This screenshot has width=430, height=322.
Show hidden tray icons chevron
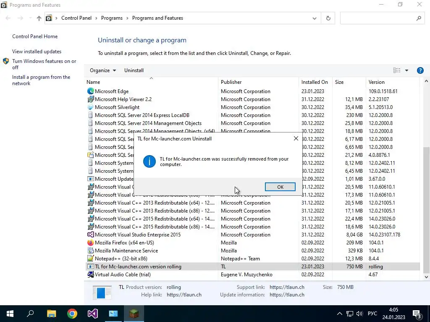coord(339,314)
